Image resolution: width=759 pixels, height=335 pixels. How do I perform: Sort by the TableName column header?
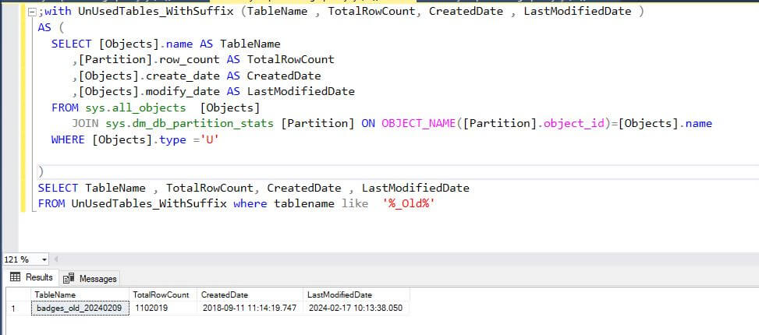[80, 294]
